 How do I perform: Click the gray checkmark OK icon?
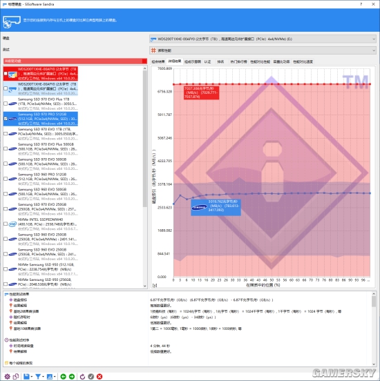click(x=91, y=376)
